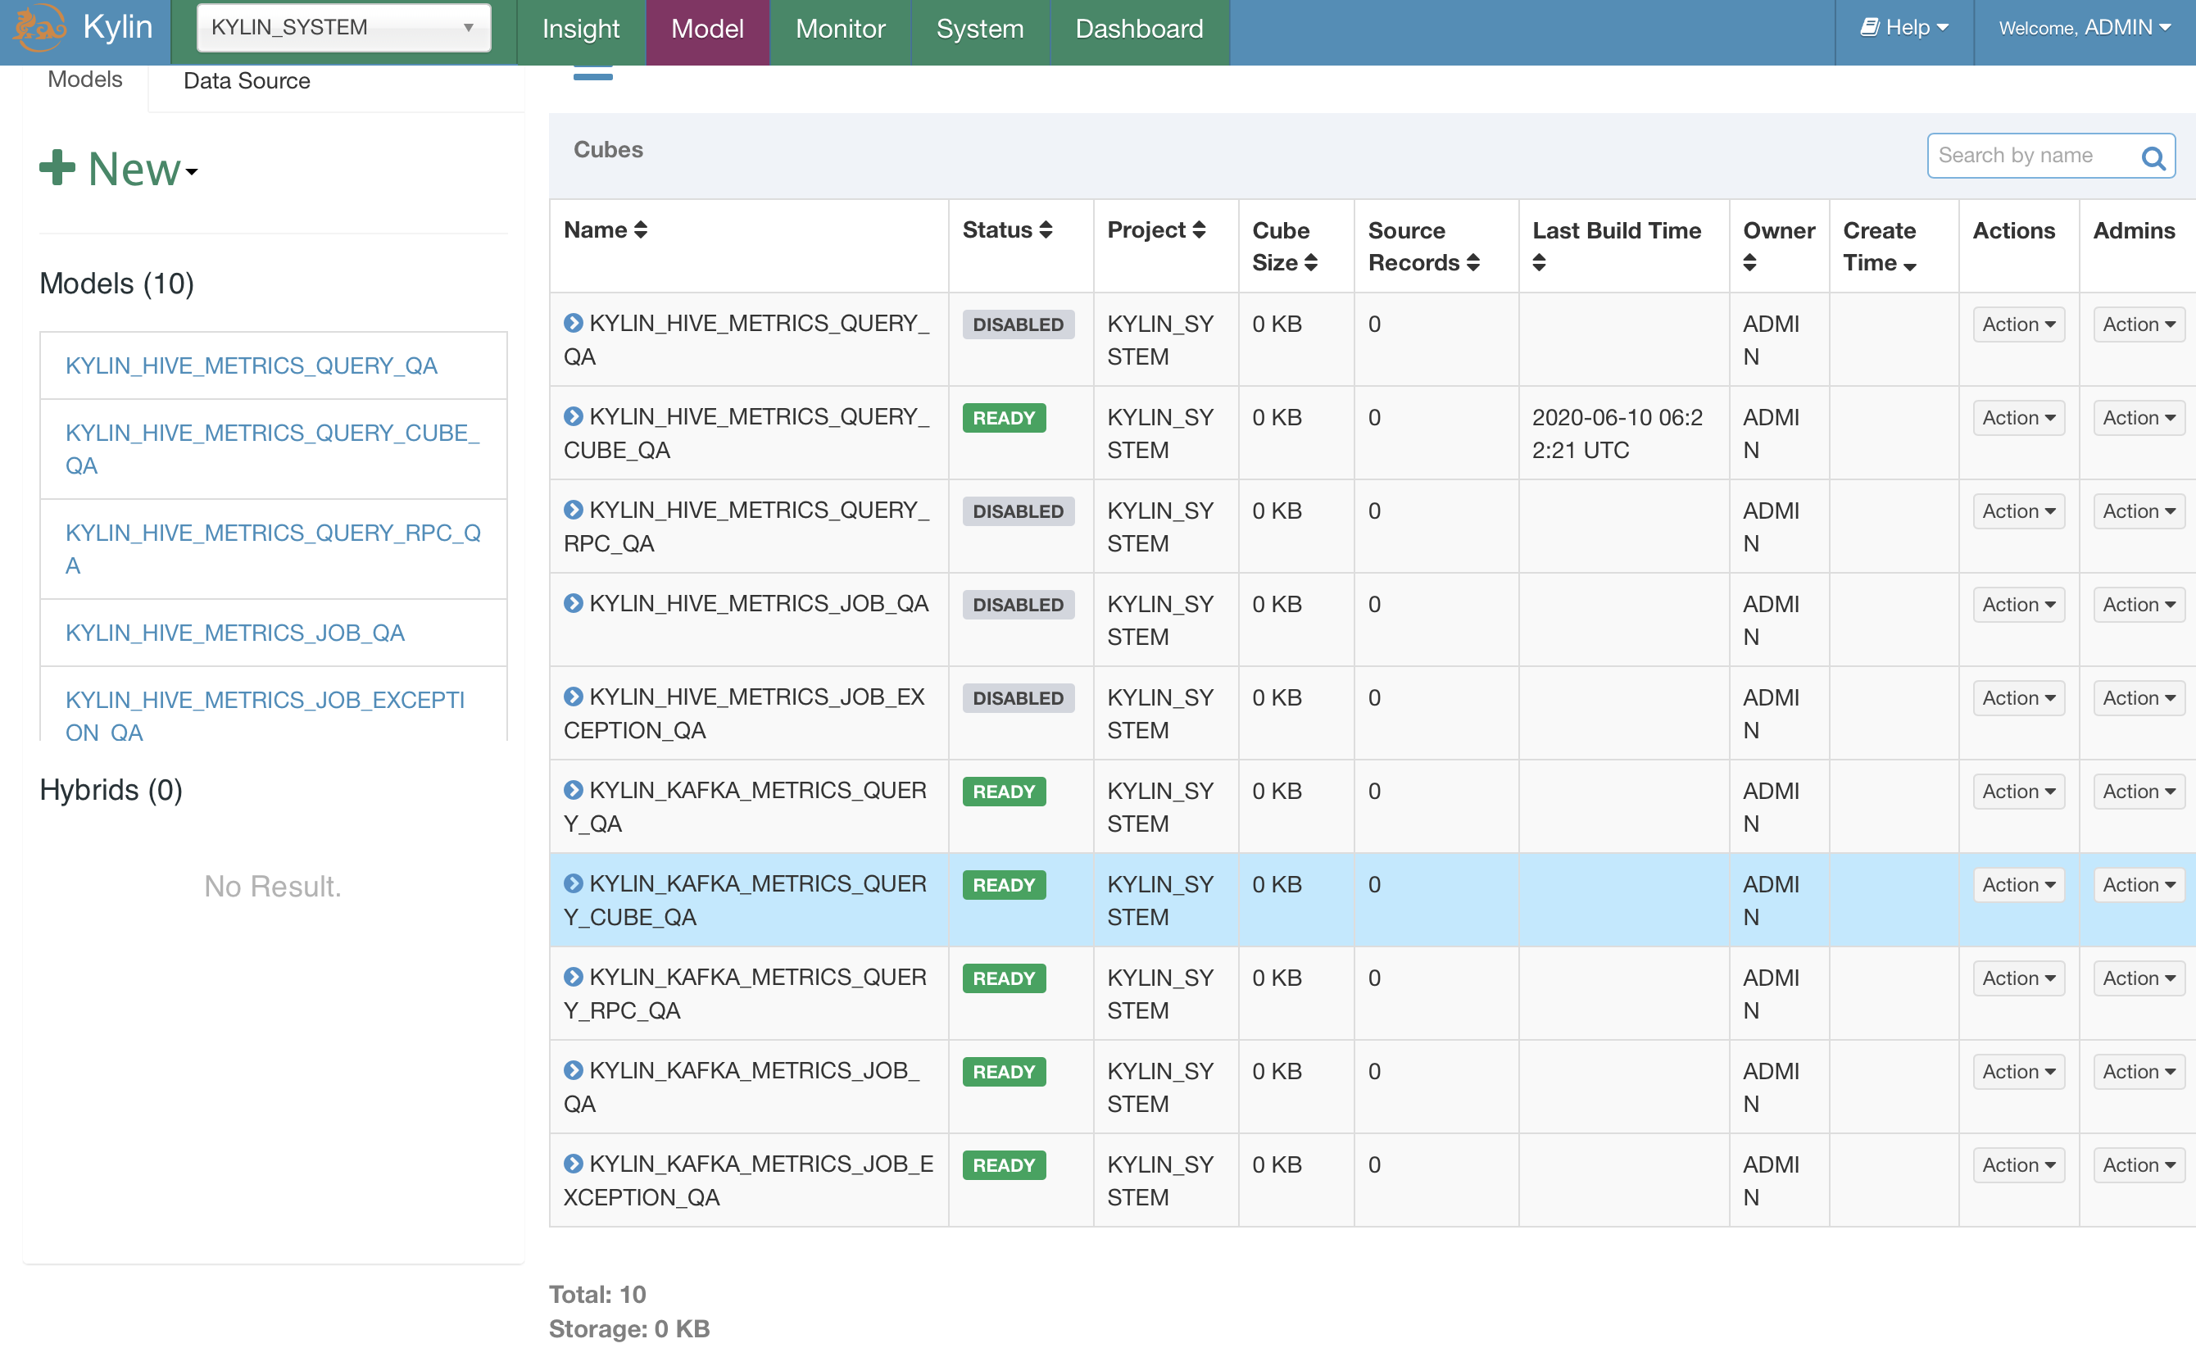This screenshot has width=2196, height=1357.
Task: Click the Search by name field
Action: point(2030,157)
